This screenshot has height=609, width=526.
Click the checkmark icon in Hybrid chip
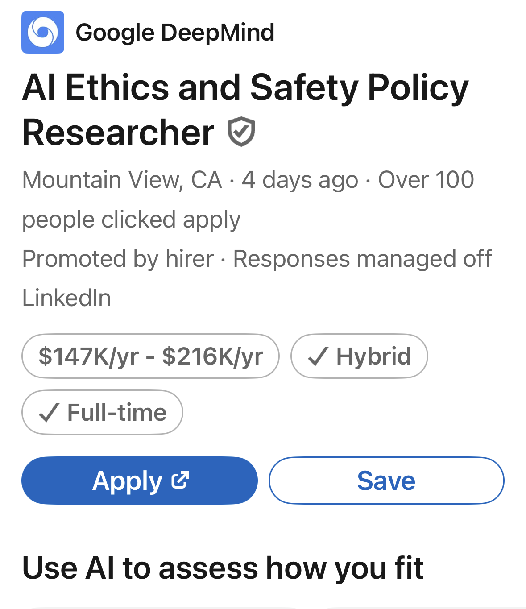coord(318,356)
